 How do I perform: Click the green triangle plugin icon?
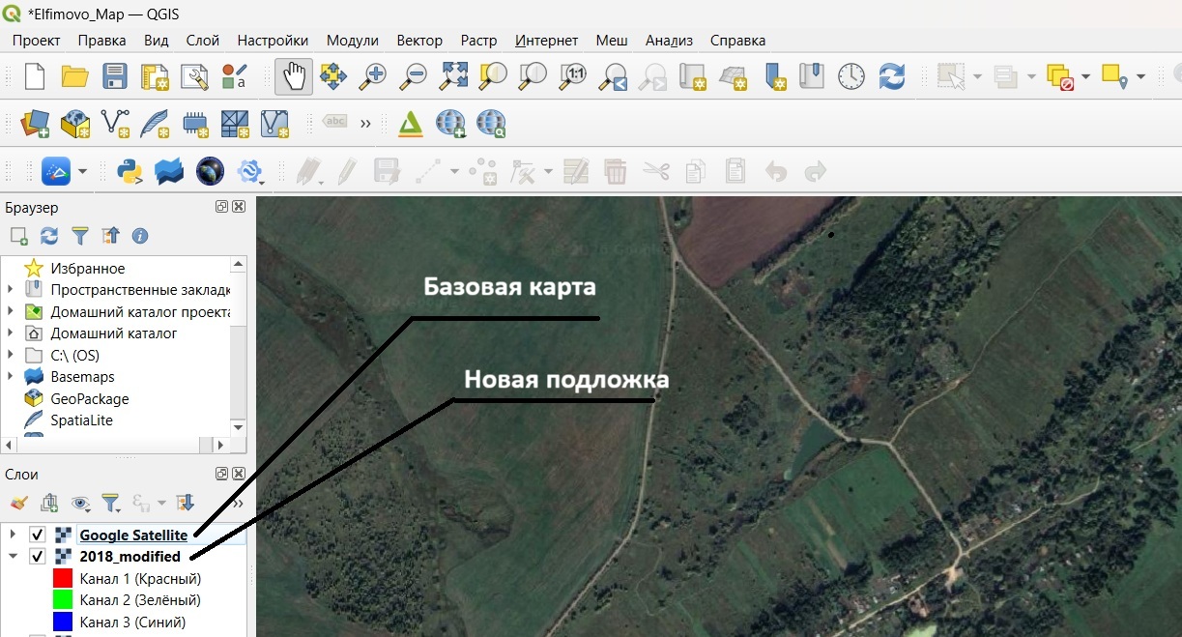click(x=411, y=123)
